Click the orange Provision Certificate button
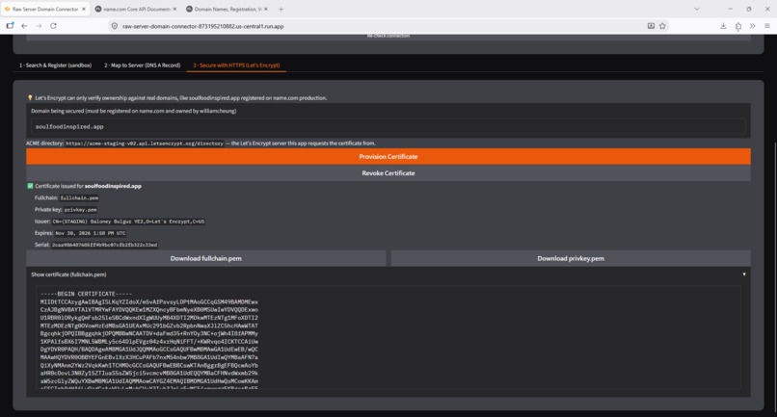 [388, 157]
